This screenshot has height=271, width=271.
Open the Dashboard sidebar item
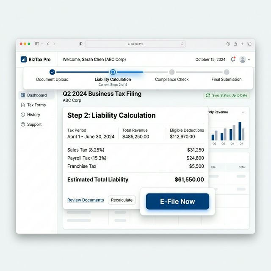click(x=36, y=95)
